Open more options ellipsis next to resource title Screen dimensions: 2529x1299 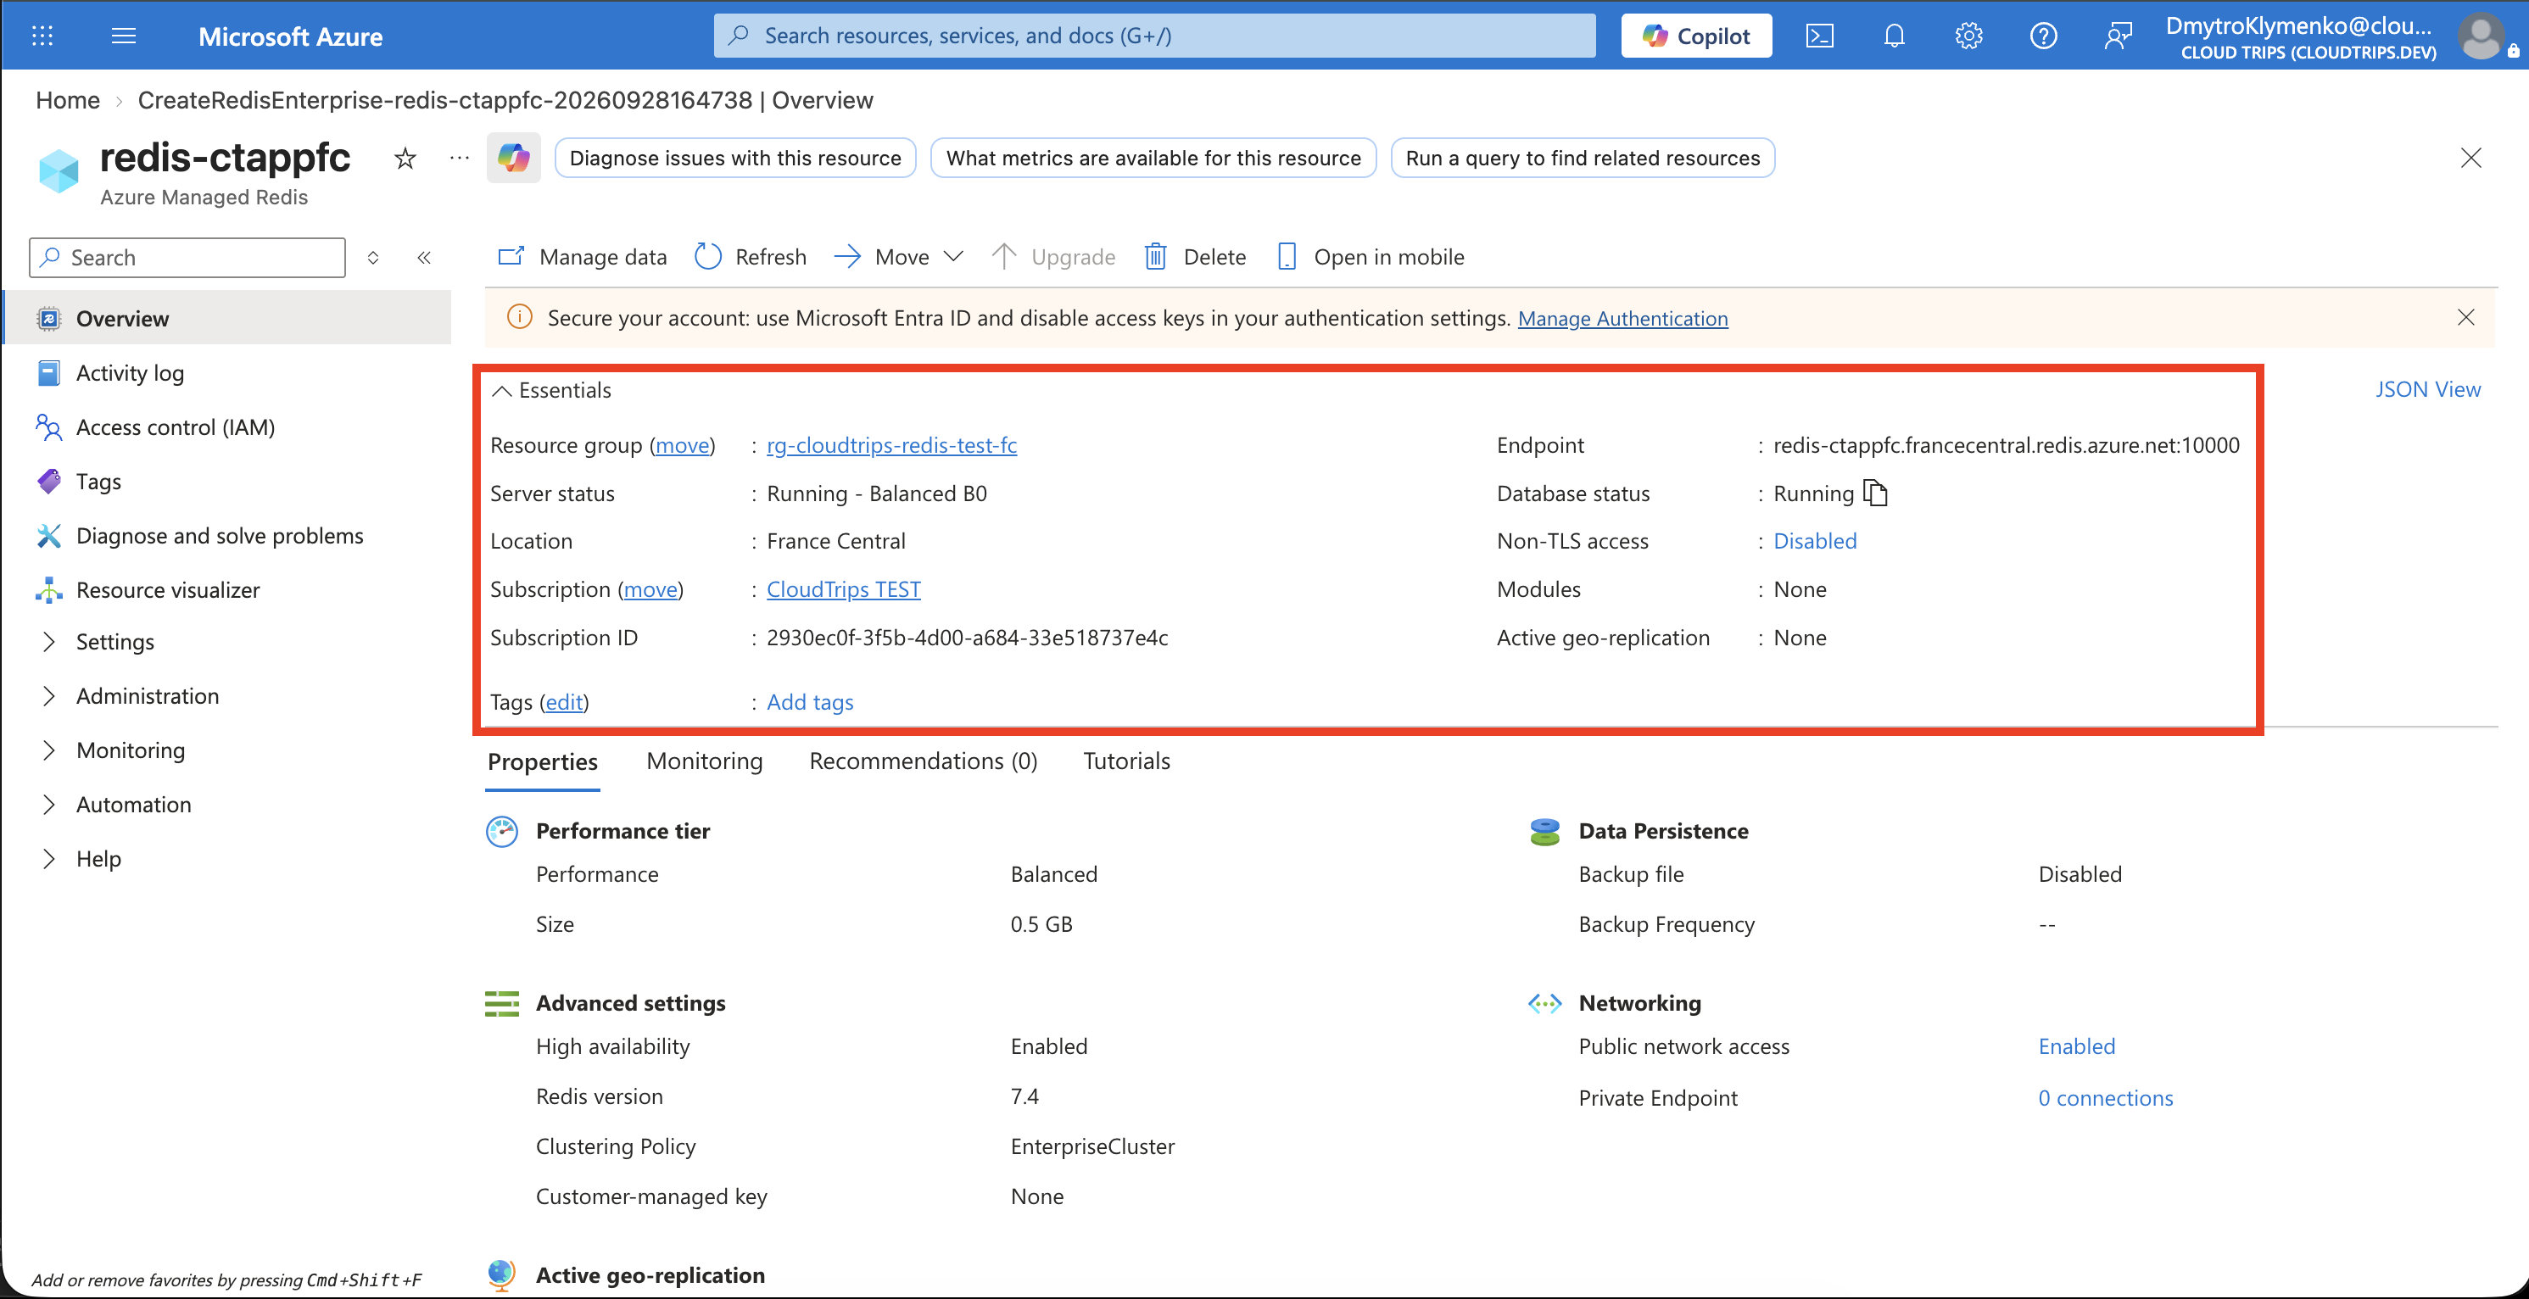459,158
